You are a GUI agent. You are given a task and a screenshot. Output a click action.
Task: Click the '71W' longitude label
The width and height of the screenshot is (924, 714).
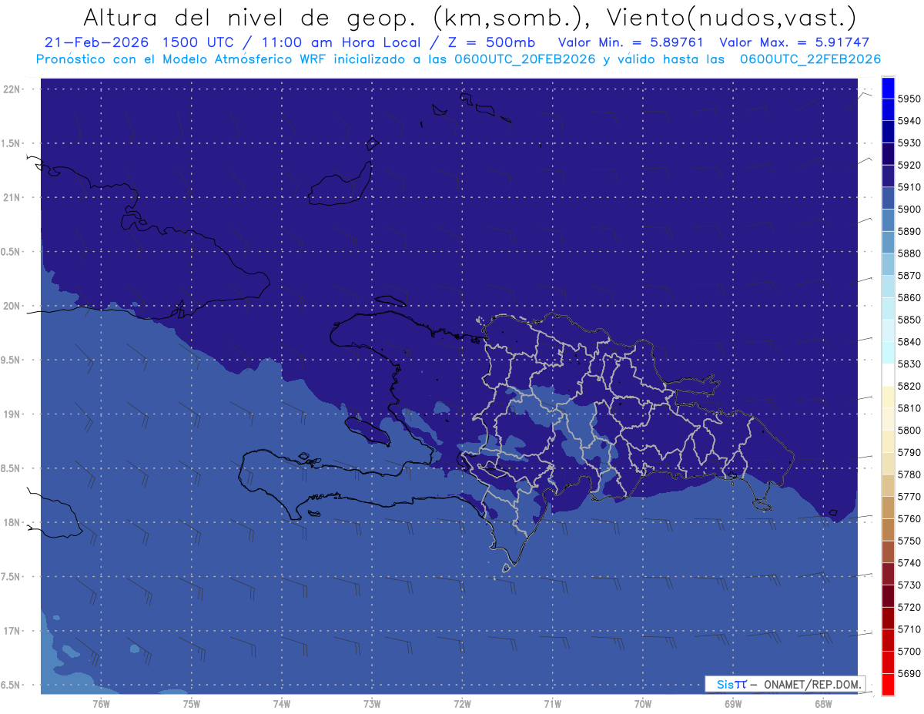[x=552, y=704]
